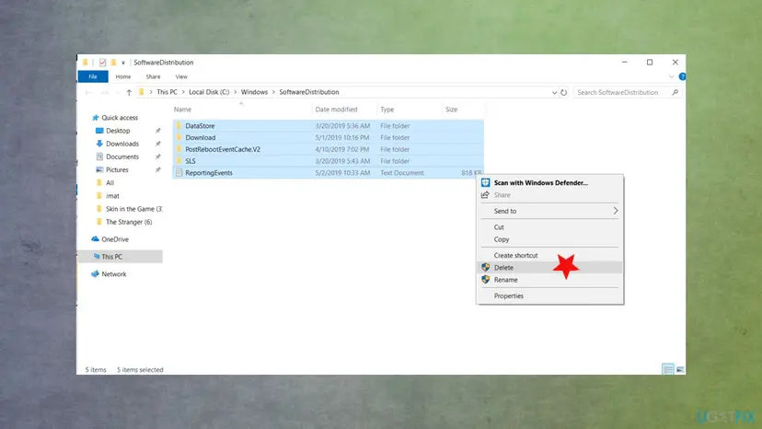Switch to Large icons view icon
This screenshot has height=429, width=762.
point(680,370)
